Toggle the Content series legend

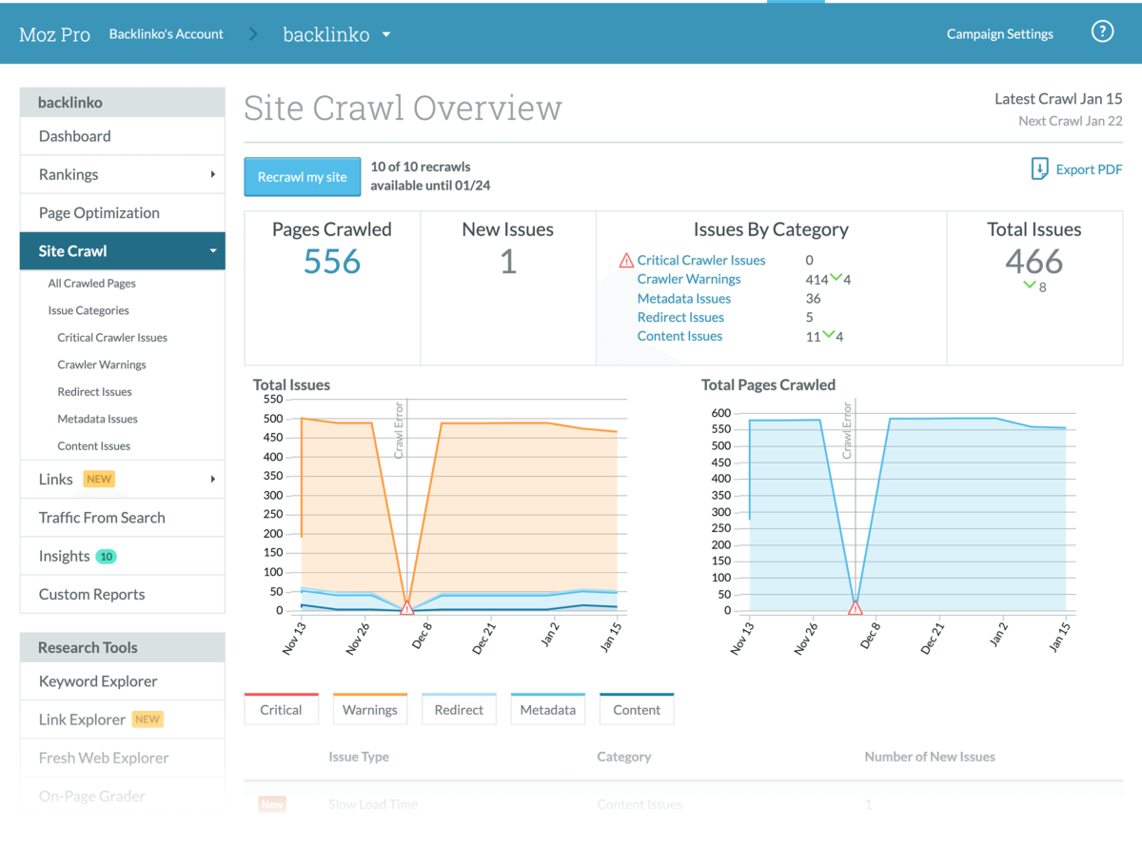coord(637,709)
